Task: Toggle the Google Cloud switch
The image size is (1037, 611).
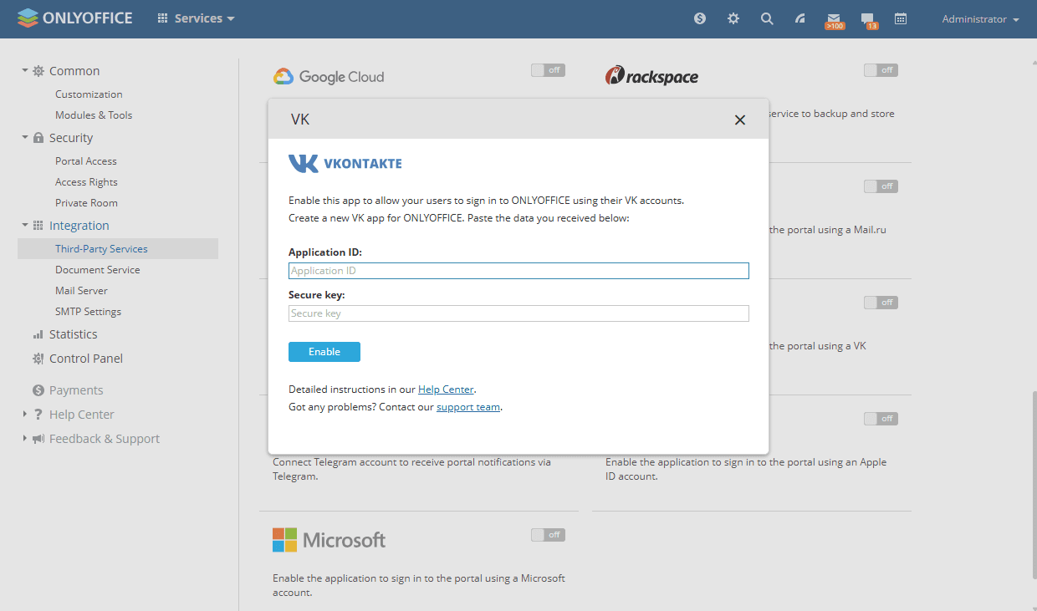Action: [548, 70]
